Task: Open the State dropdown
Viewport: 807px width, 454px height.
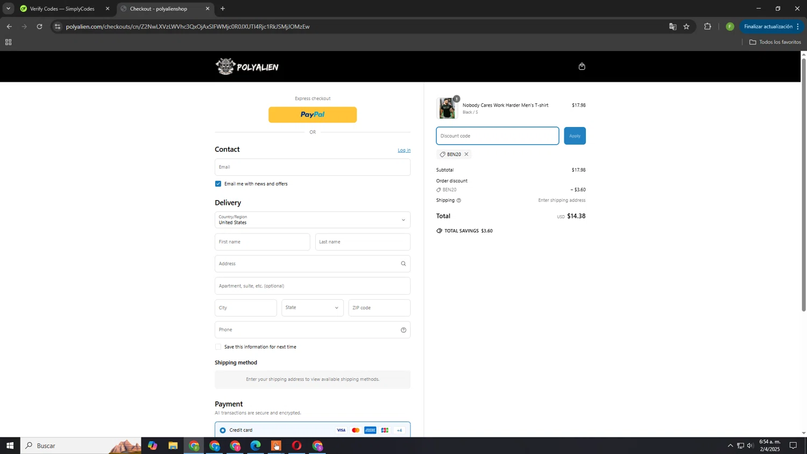Action: [313, 308]
